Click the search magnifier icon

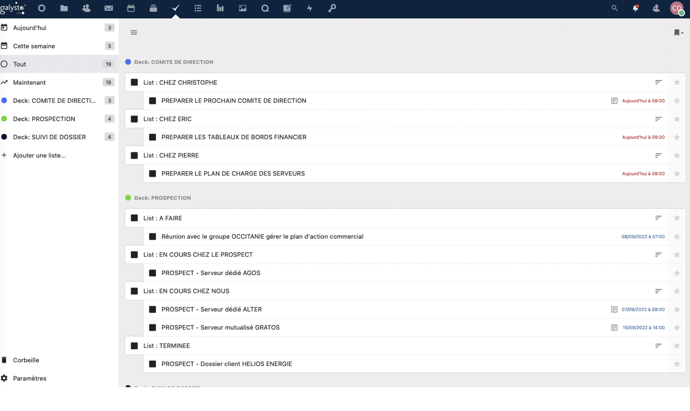coord(614,8)
